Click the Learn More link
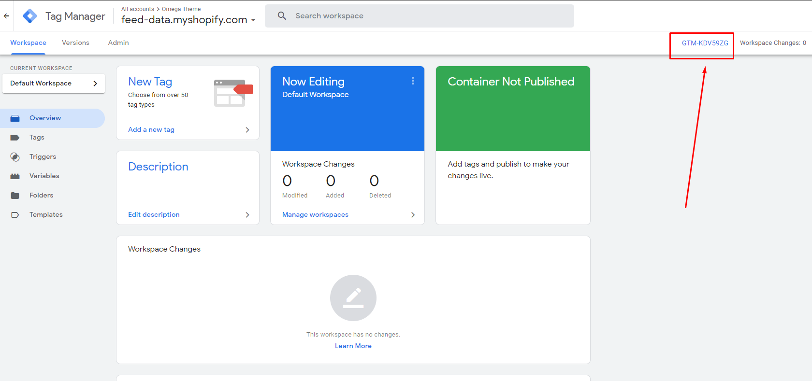Image resolution: width=812 pixels, height=381 pixels. click(353, 346)
